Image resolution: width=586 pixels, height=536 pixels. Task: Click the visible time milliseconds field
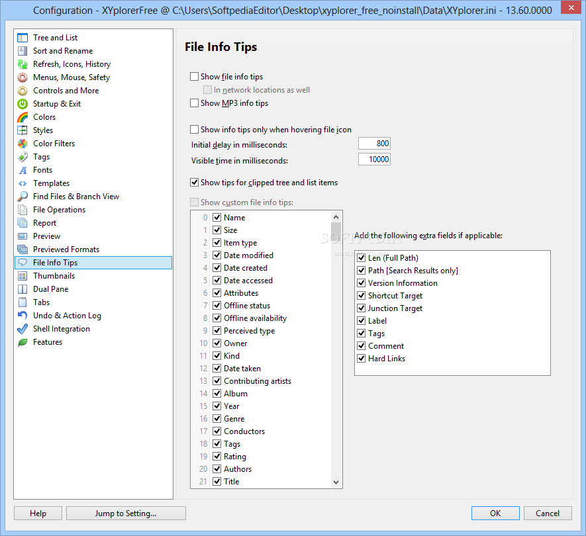(374, 159)
